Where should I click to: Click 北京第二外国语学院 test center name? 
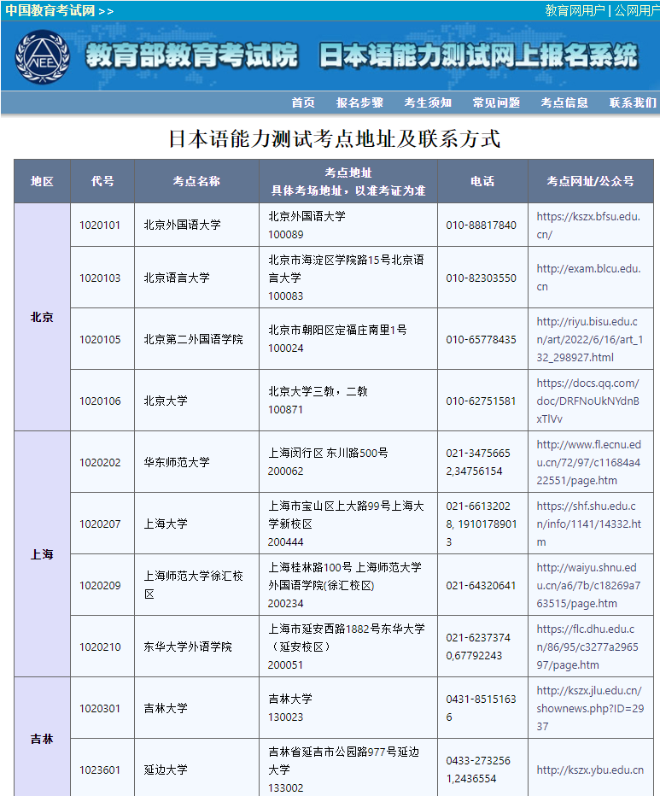(194, 339)
